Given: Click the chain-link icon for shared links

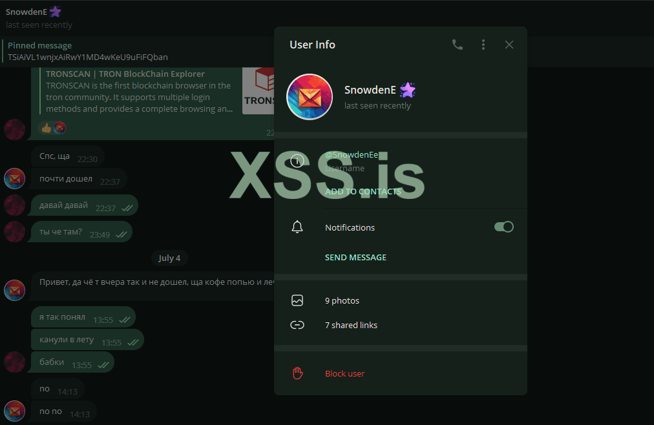Looking at the screenshot, I should [297, 325].
